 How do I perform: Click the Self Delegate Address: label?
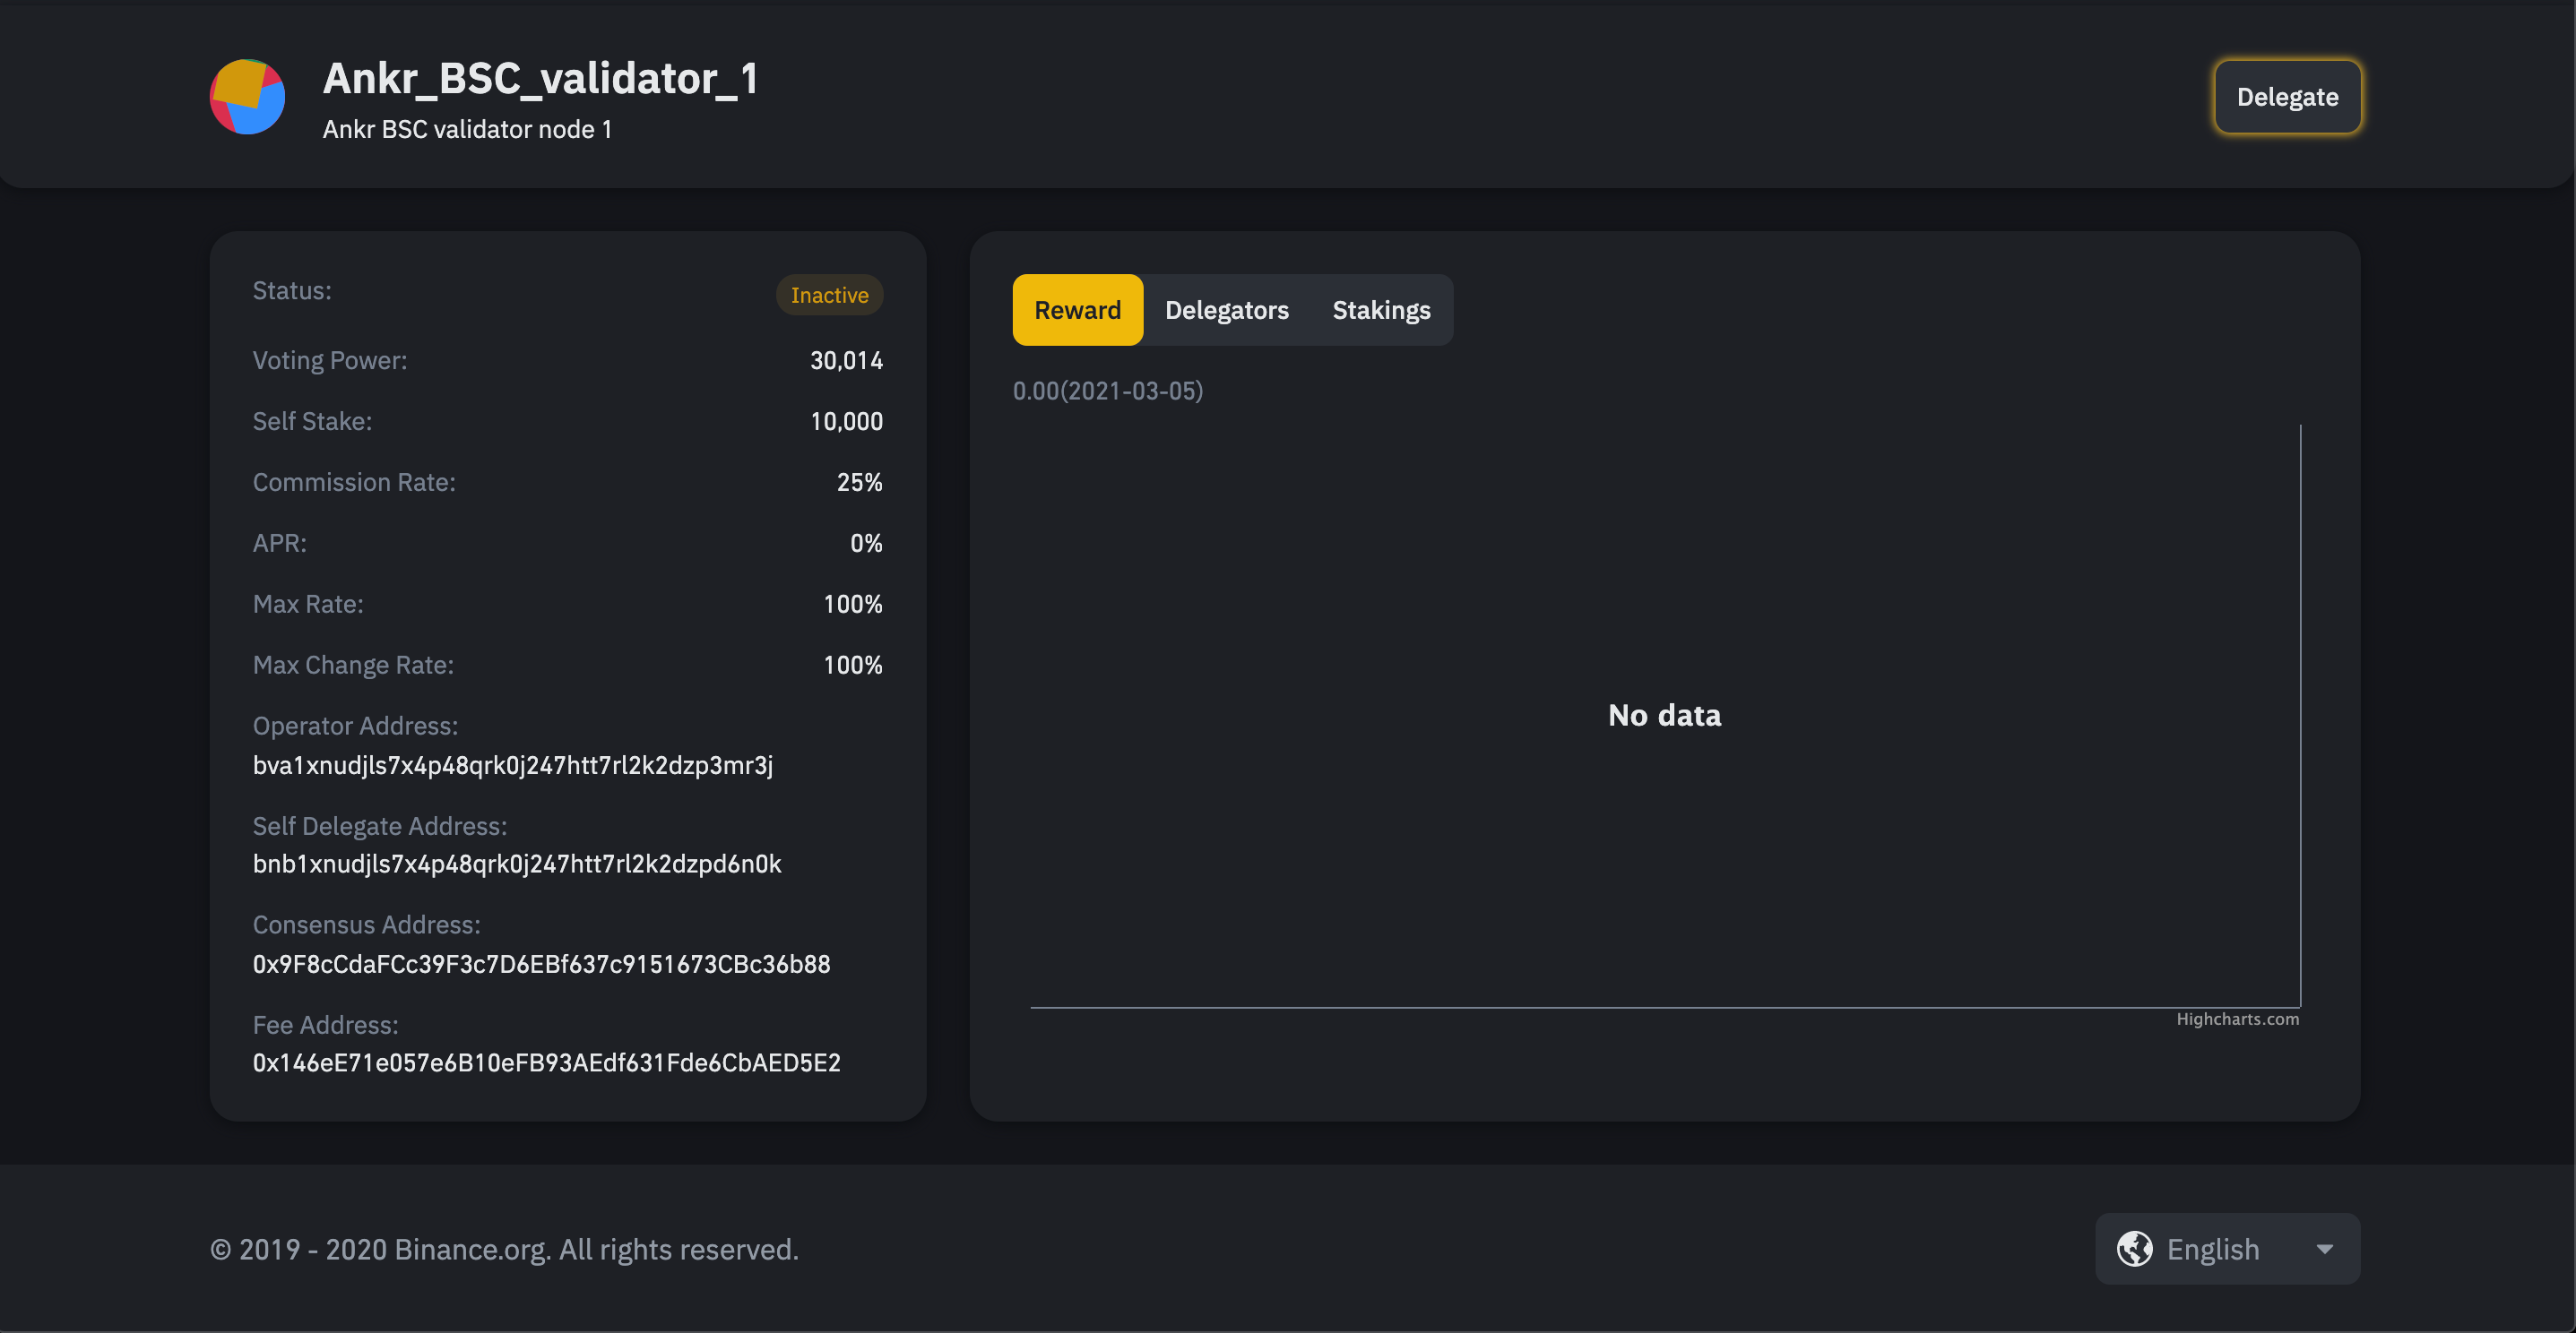(379, 826)
